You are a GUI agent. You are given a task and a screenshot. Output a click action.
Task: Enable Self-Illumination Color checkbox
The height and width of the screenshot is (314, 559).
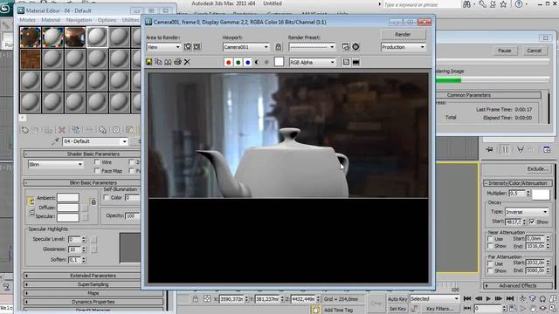(x=107, y=197)
